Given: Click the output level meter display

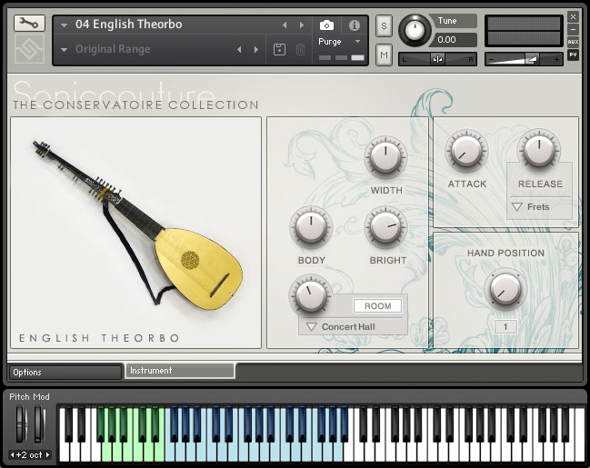Looking at the screenshot, I should click(x=524, y=31).
